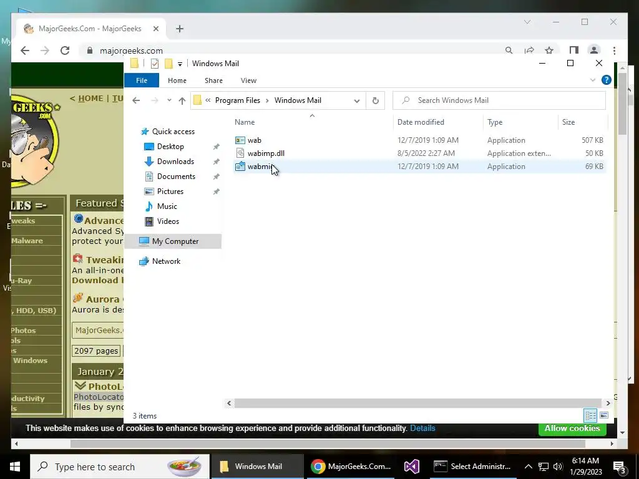This screenshot has height=479, width=639.
Task: Open Videos in the navigation pane
Action: (x=168, y=221)
